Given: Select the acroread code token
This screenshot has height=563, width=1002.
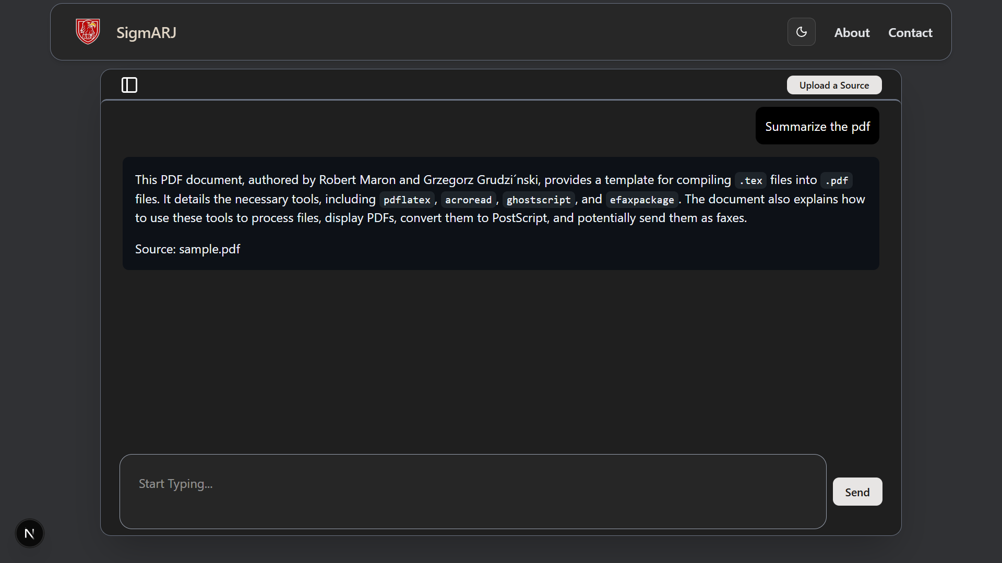Looking at the screenshot, I should pyautogui.click(x=468, y=199).
